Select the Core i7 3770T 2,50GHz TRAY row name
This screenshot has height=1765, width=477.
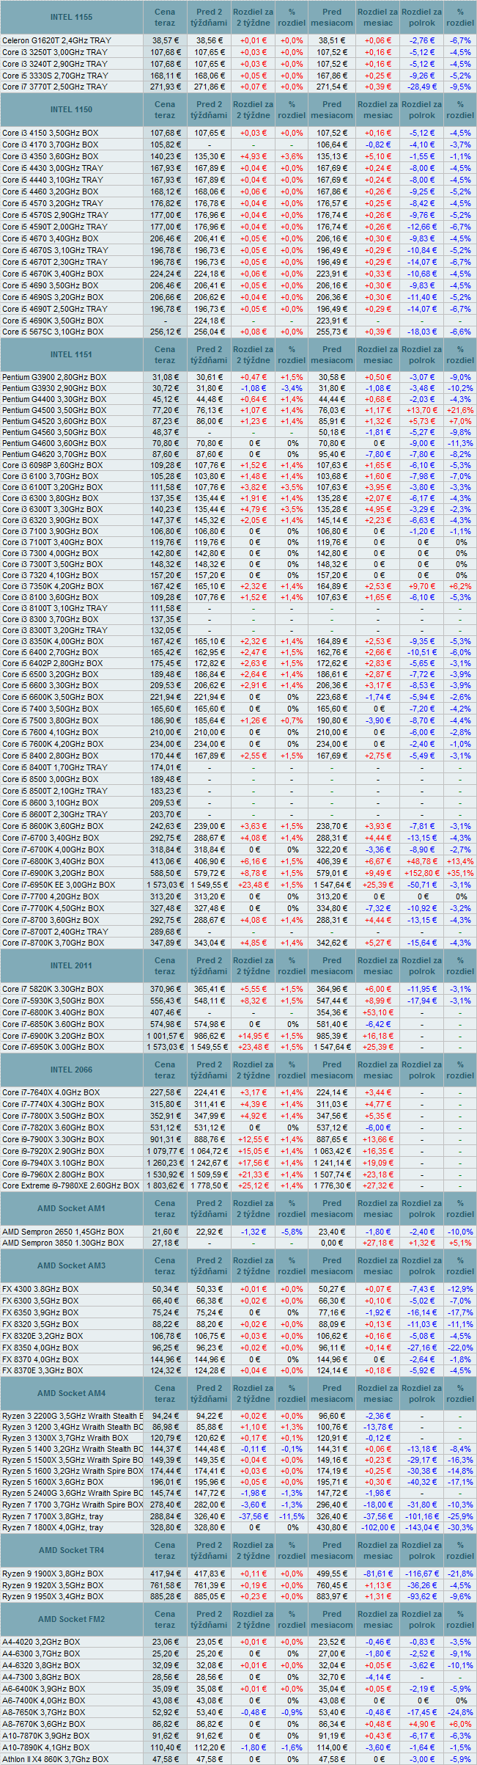(x=54, y=87)
